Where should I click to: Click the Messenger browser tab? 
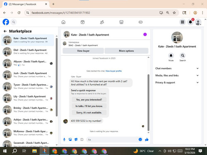click(25, 4)
